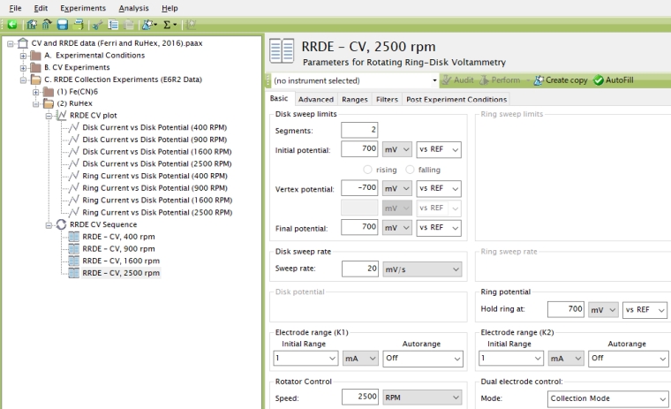Switch to the Post Experiment Conditions tab

click(x=456, y=100)
